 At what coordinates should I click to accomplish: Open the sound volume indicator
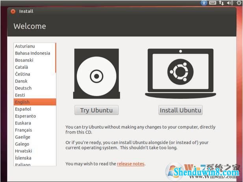pos(230,3)
